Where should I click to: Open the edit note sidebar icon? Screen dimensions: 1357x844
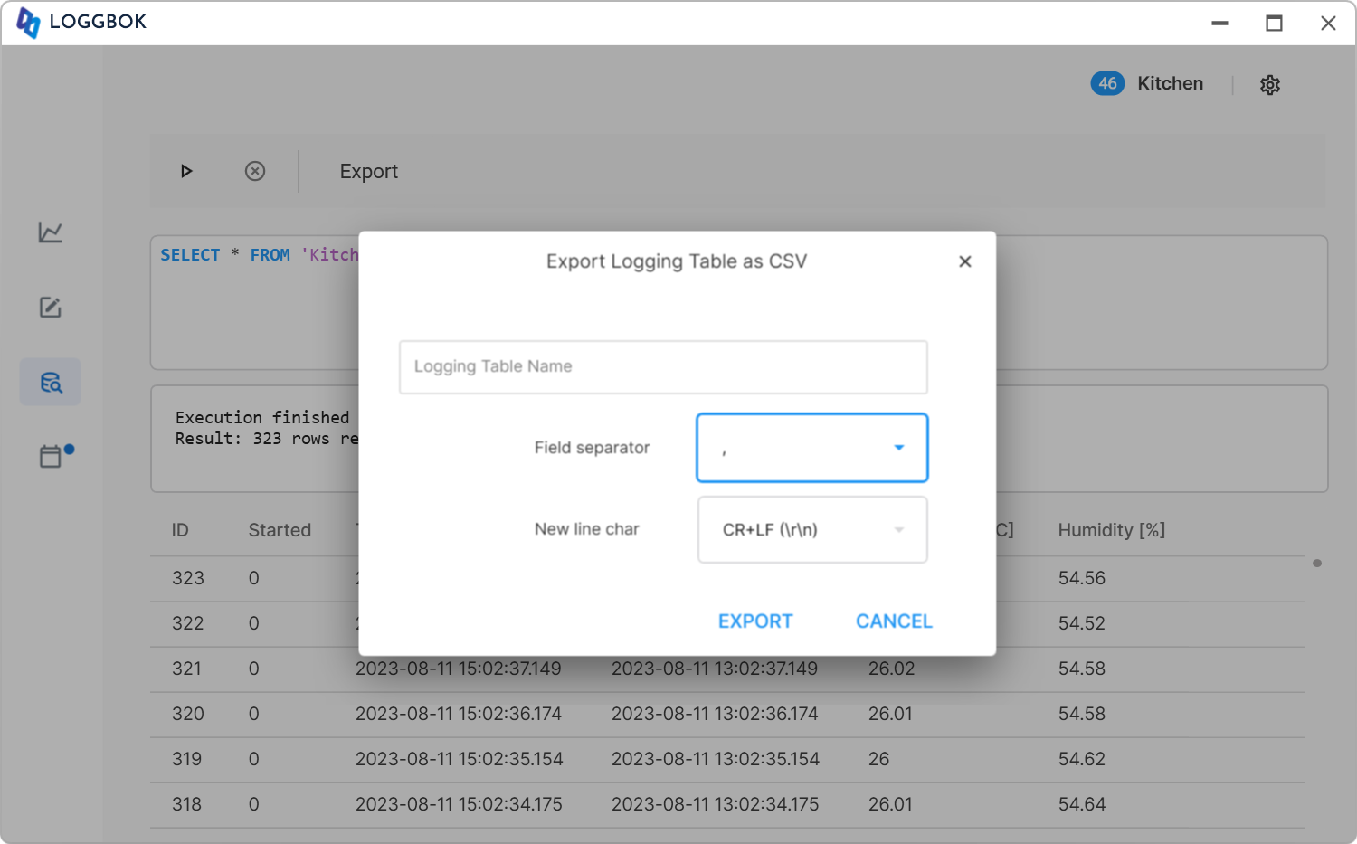[51, 308]
